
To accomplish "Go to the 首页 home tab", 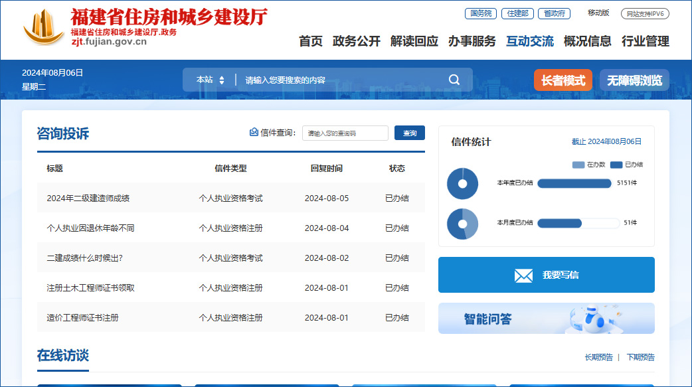I will coord(310,41).
